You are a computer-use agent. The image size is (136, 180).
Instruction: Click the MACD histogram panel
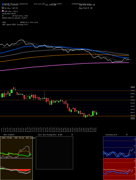16,169
